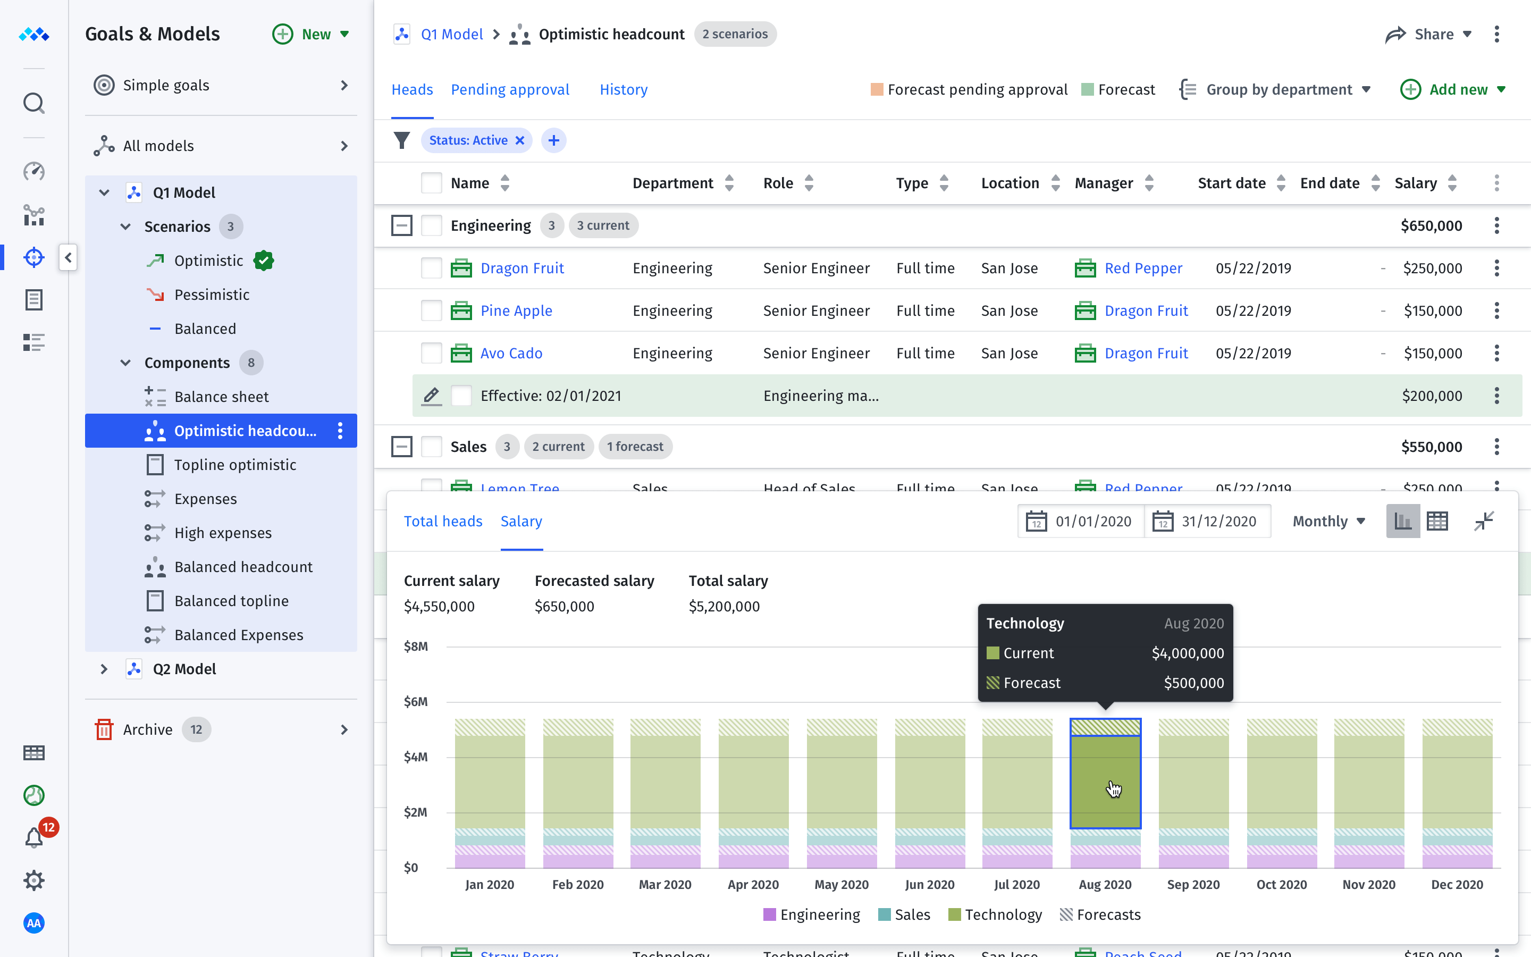The width and height of the screenshot is (1531, 957).
Task: Open the Group by department dropdown
Action: (1276, 89)
